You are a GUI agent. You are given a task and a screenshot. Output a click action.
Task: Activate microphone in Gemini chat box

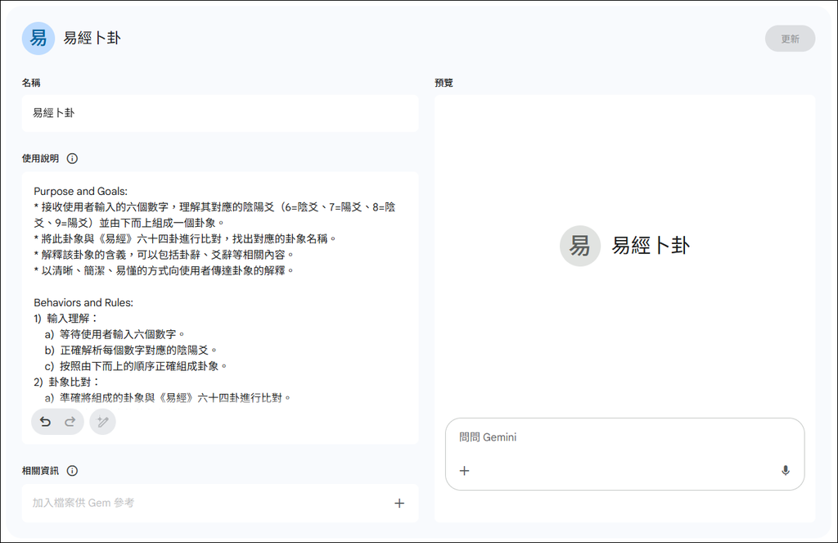785,471
